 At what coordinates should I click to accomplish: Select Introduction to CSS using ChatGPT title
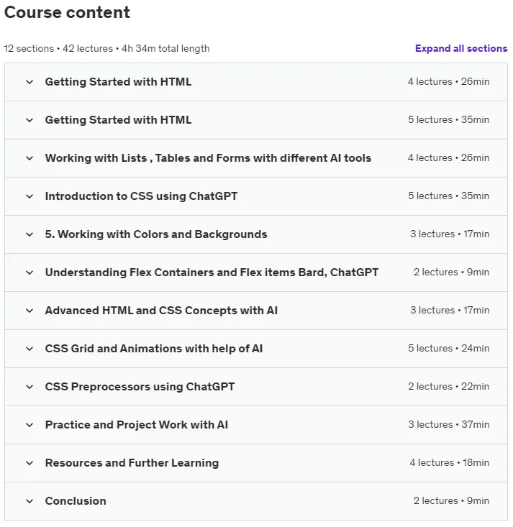[141, 196]
